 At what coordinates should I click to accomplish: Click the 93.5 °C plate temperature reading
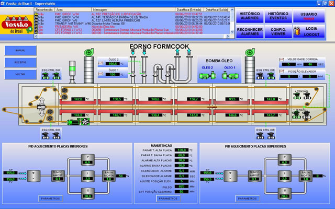click(x=232, y=99)
